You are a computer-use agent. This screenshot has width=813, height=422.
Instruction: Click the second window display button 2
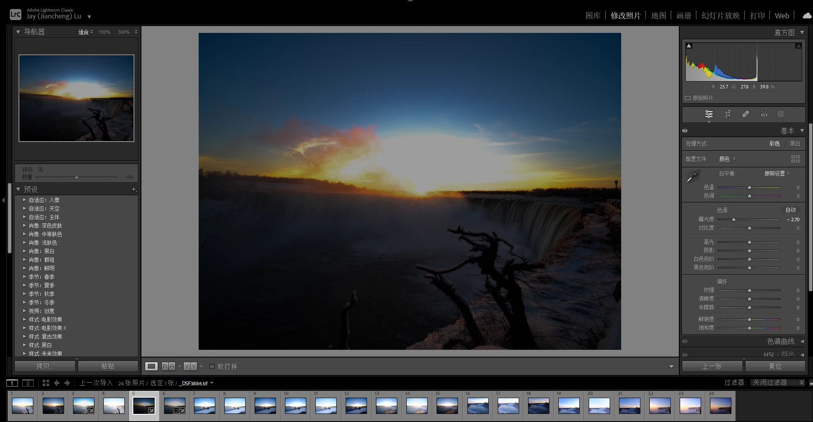[28, 383]
